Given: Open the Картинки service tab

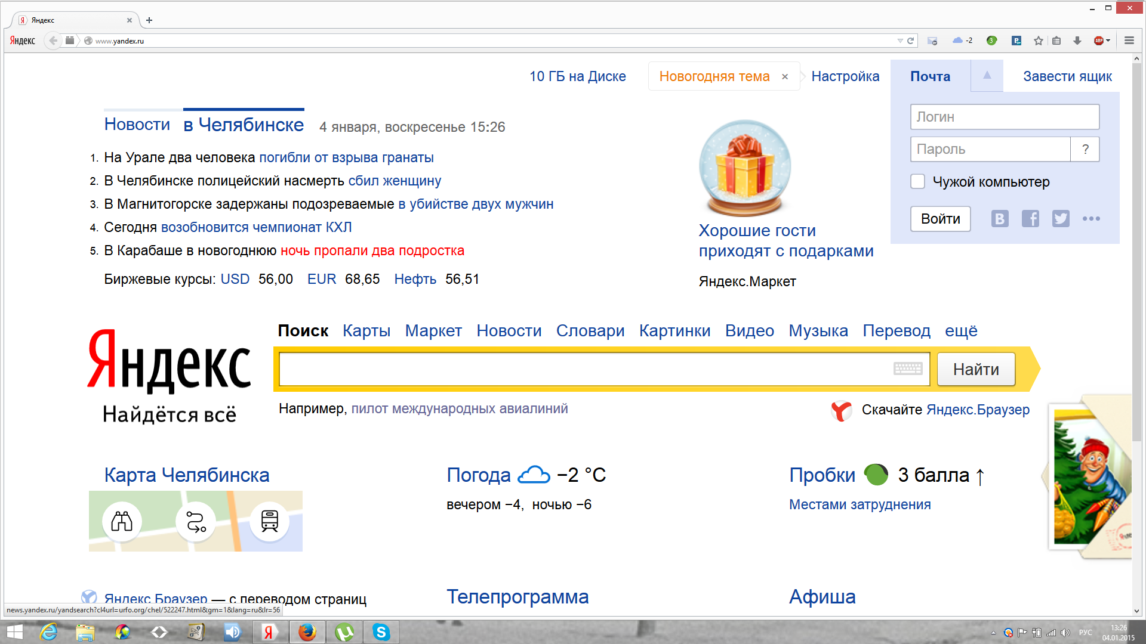Looking at the screenshot, I should [674, 330].
